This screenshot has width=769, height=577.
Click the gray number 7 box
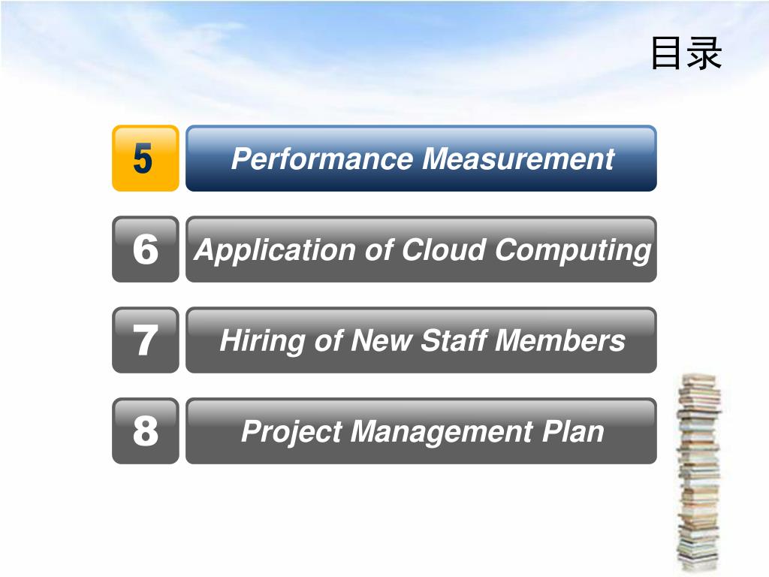pyautogui.click(x=146, y=340)
